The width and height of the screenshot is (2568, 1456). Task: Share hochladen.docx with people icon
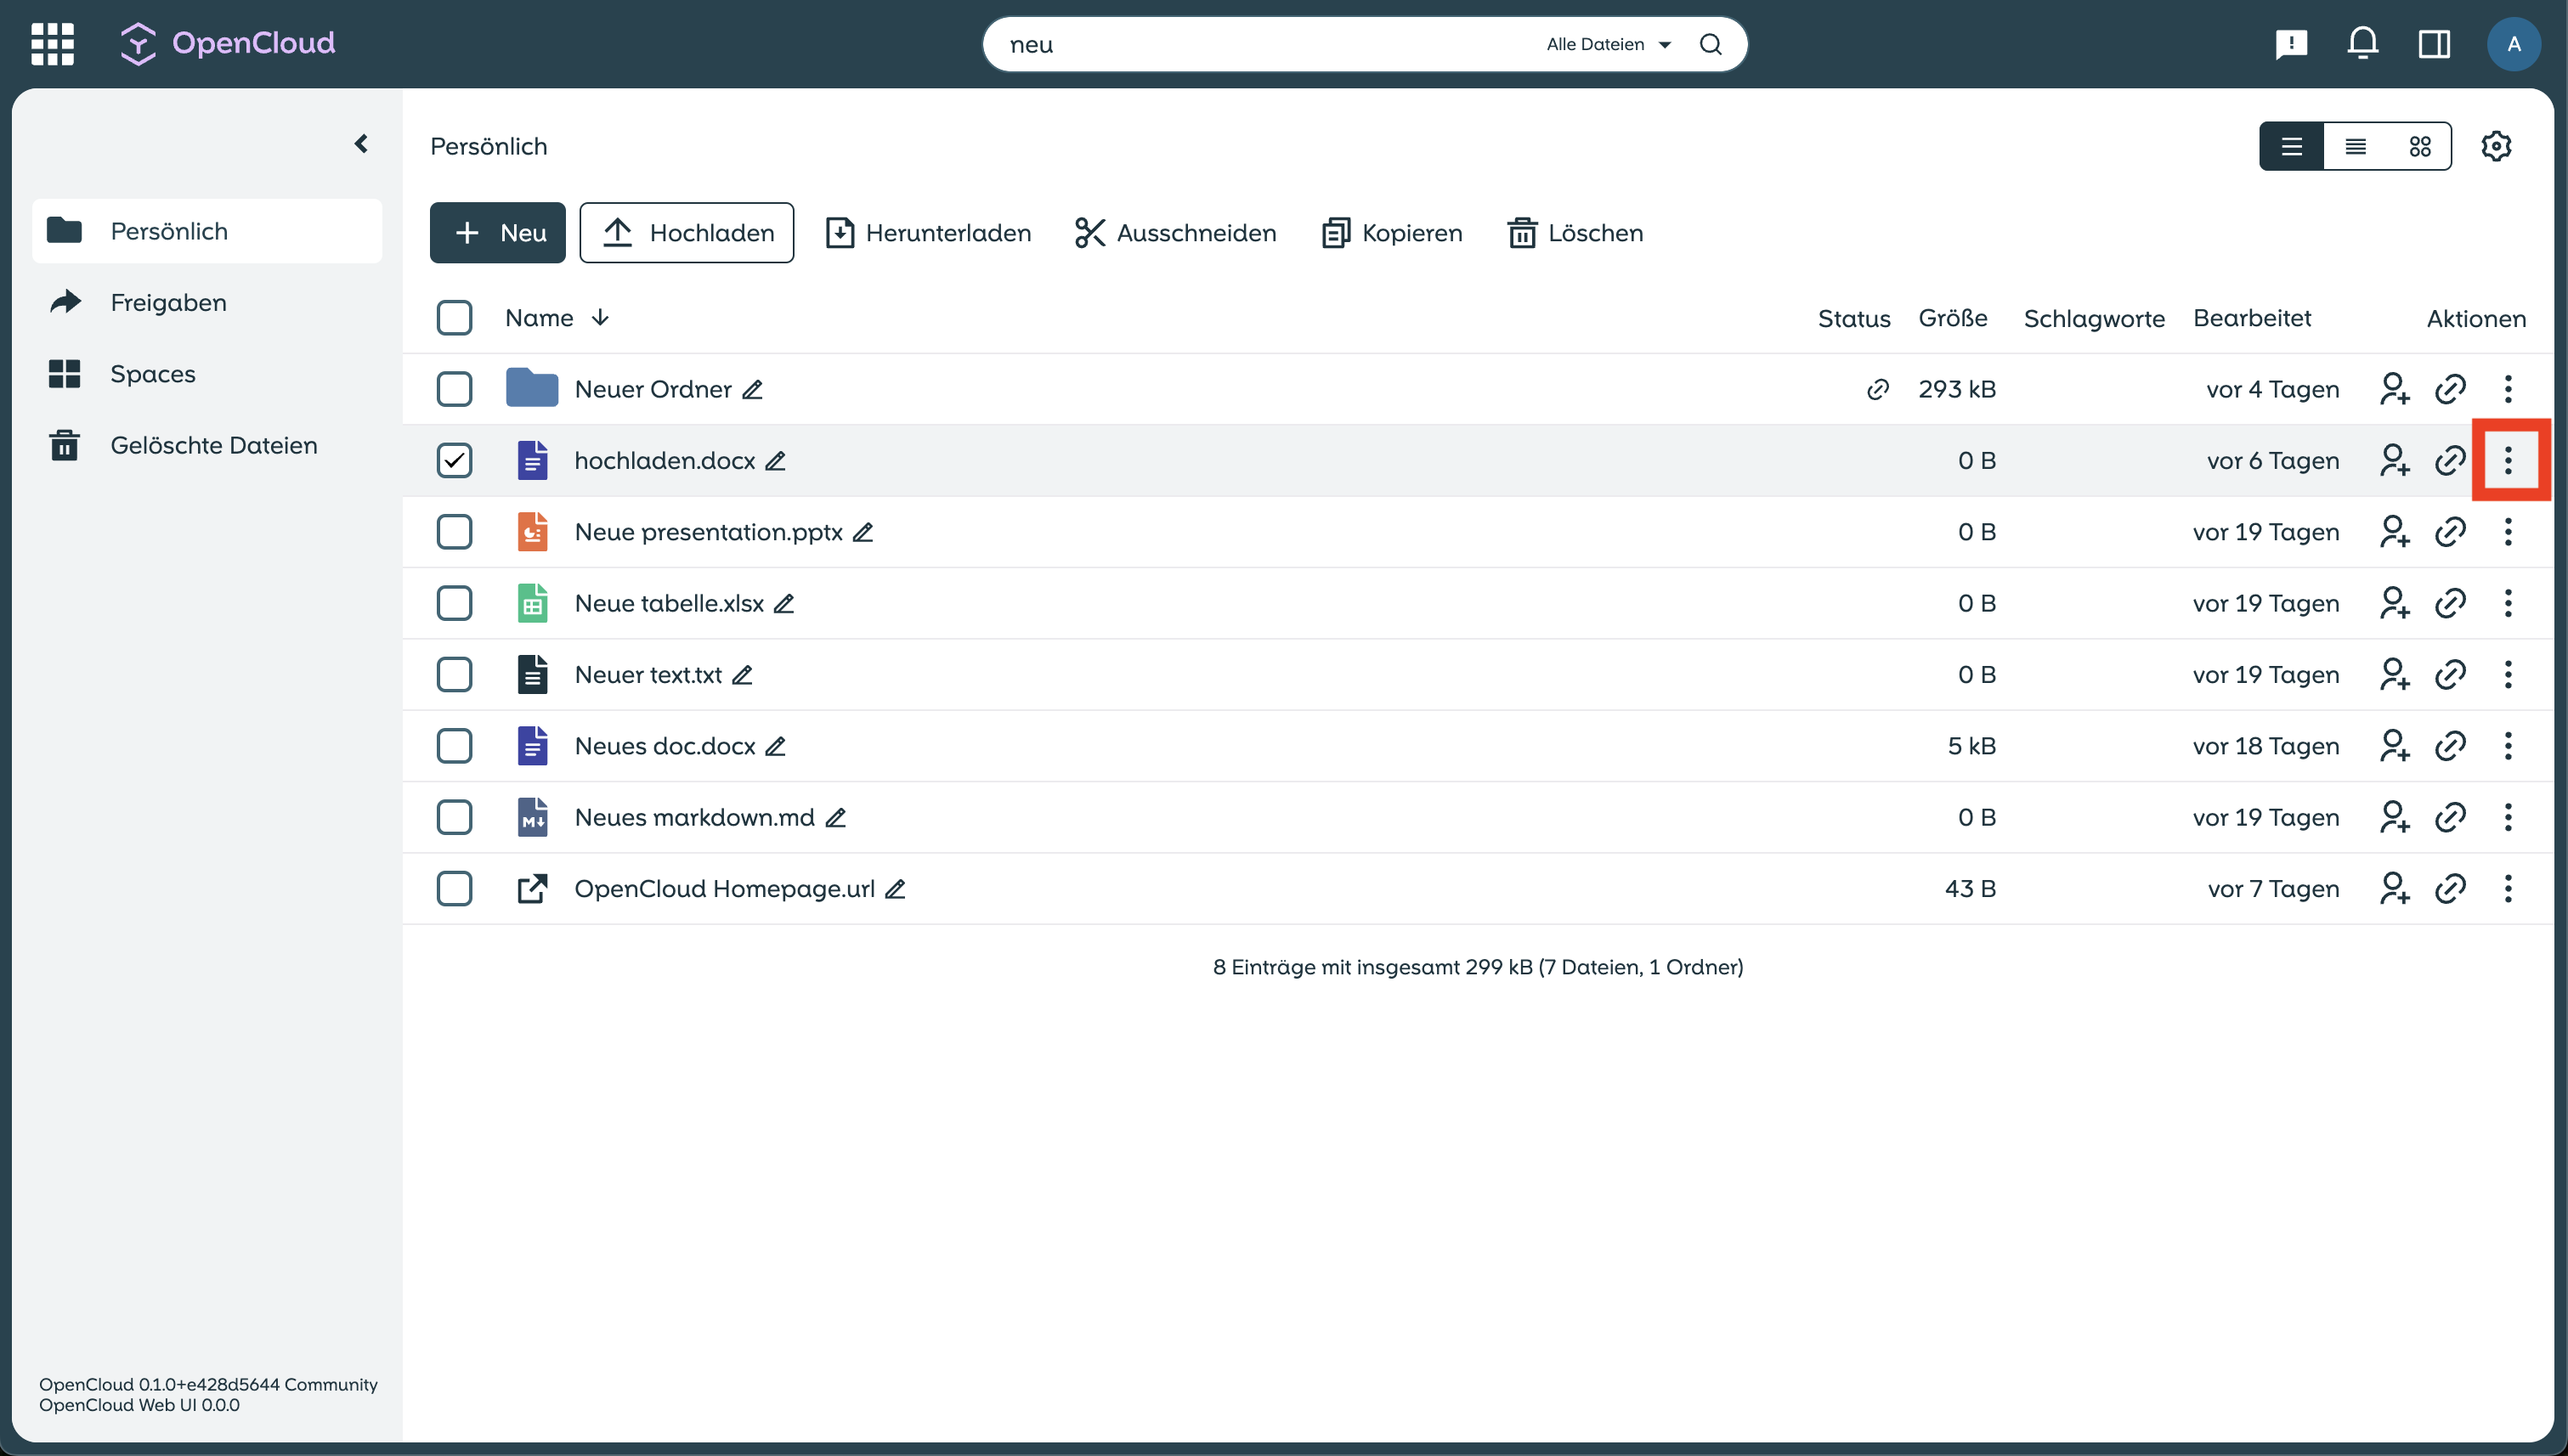point(2394,460)
